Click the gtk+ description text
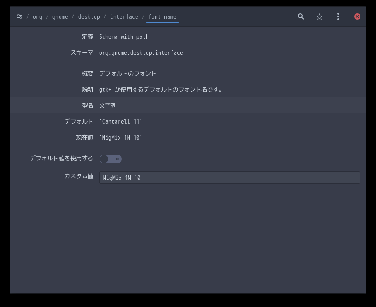376x307 pixels. pyautogui.click(x=160, y=89)
